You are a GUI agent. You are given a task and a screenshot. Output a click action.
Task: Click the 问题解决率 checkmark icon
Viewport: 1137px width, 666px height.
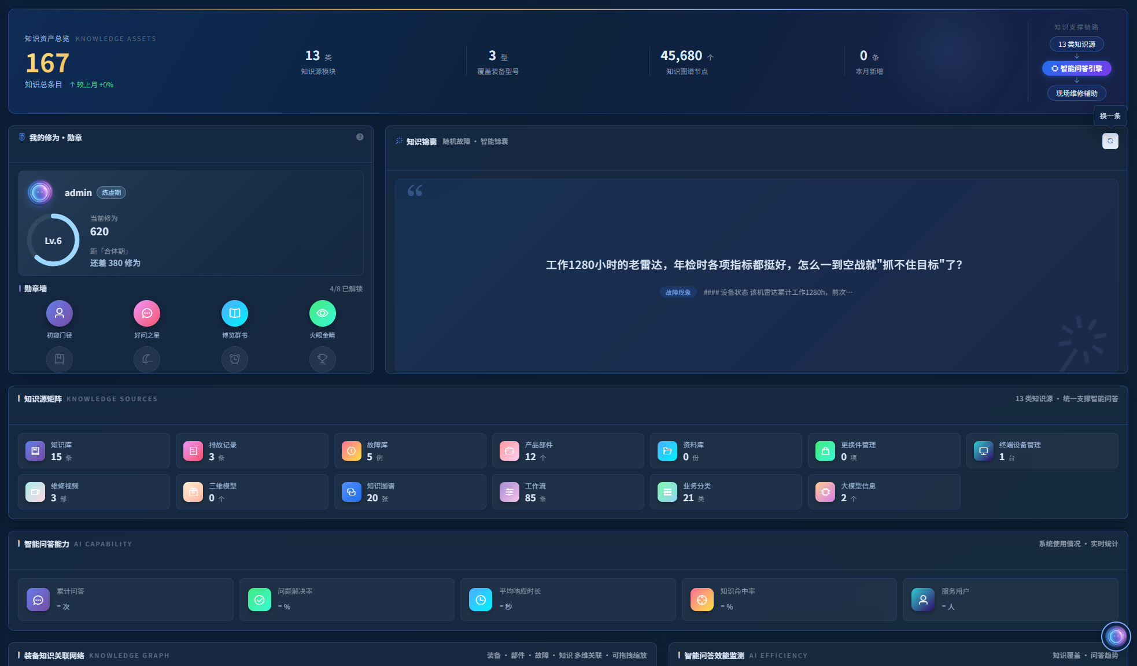coord(260,600)
